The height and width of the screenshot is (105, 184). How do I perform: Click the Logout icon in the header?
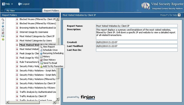point(20,4)
